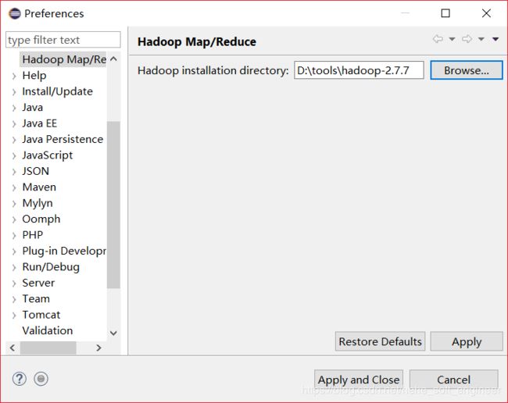Expand the Mylyn tree node
The height and width of the screenshot is (403, 508).
pos(14,204)
